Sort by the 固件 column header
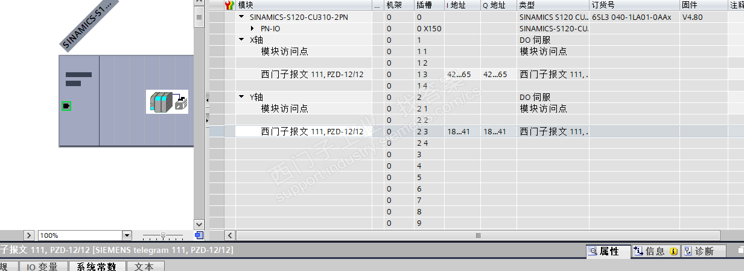Image resolution: width=744 pixels, height=271 pixels. click(704, 5)
